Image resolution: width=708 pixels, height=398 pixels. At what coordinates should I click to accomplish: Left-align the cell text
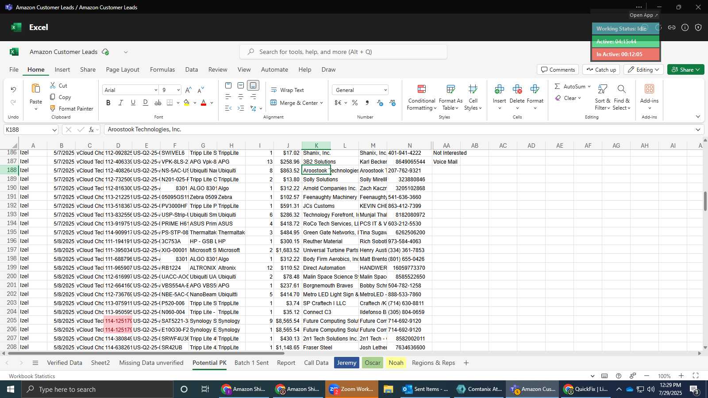coord(228,97)
